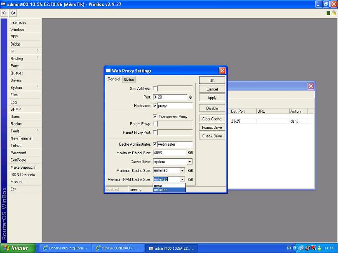The height and width of the screenshot is (253, 338).
Task: Click the PT language indicator in tray
Action: (x=289, y=248)
